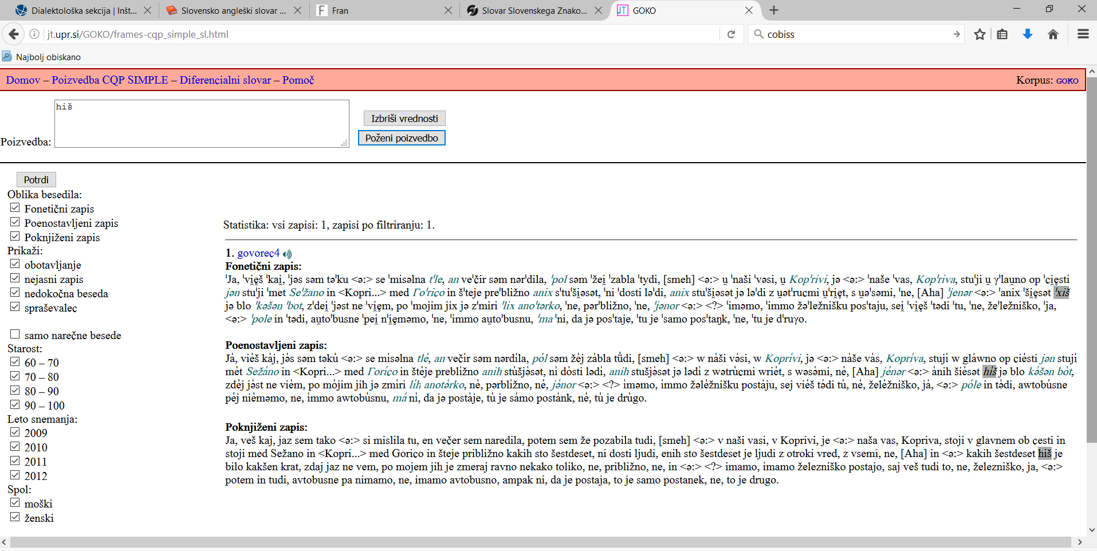This screenshot has width=1097, height=551.
Task: Open Poizvedba CQP SIMPLE link
Action: [110, 80]
